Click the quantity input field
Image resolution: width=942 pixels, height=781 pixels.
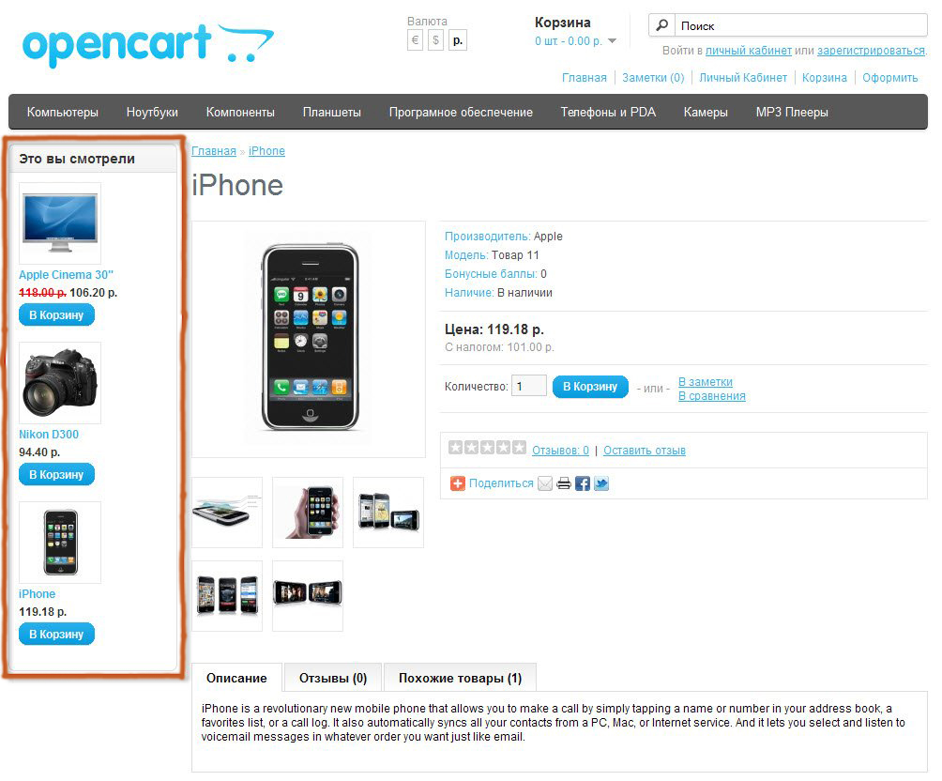(528, 386)
